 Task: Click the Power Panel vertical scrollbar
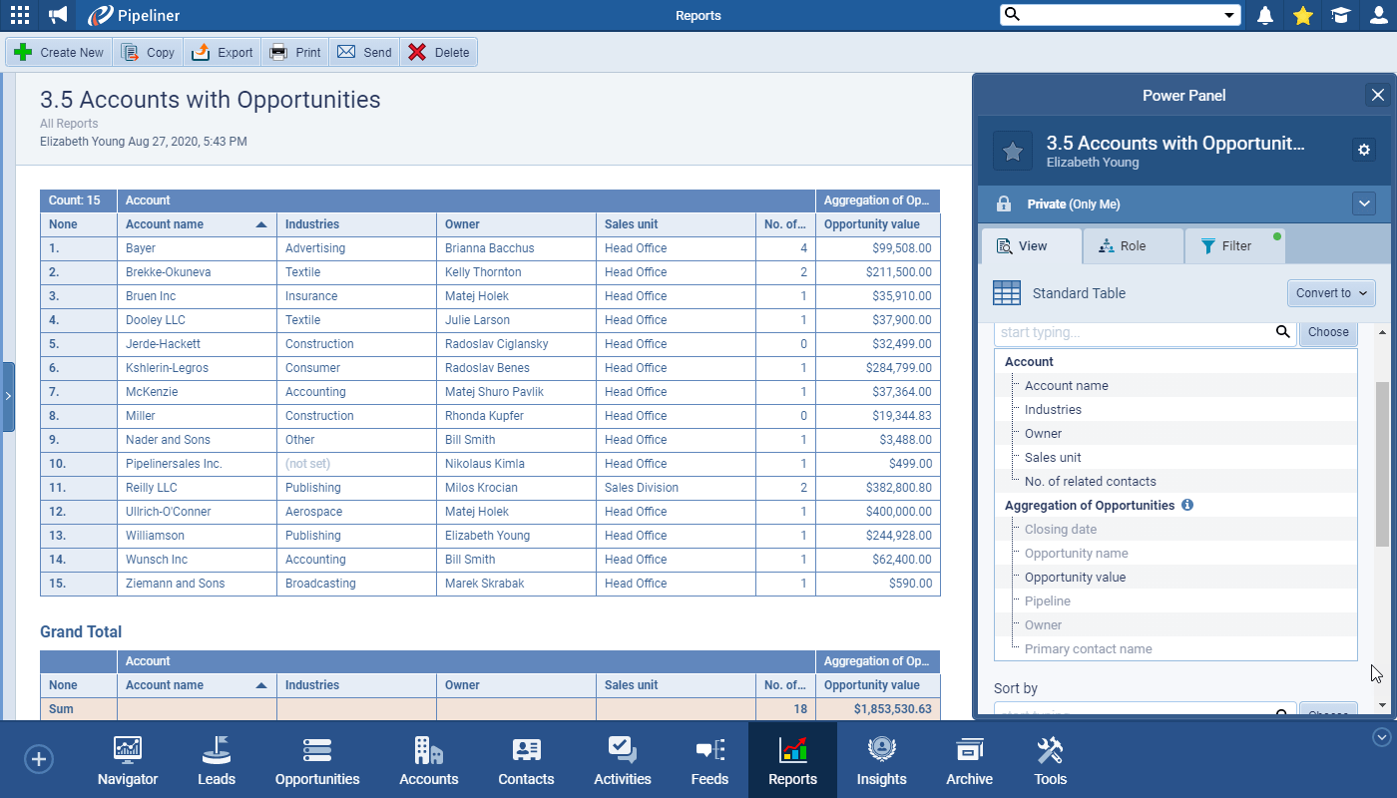pos(1382,463)
